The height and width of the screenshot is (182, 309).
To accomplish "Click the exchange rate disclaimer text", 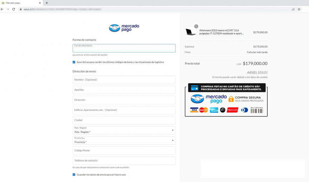I will pyautogui.click(x=240, y=77).
